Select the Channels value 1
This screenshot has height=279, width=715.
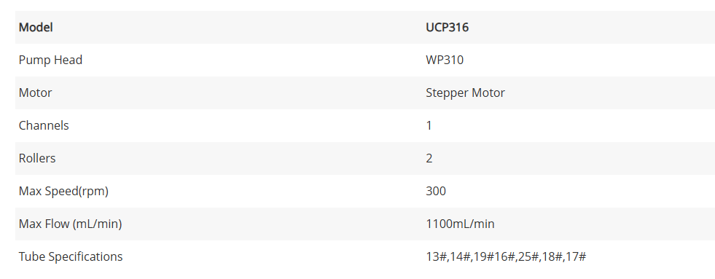pos(429,126)
